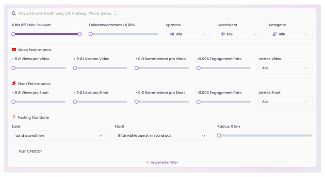Click the right handle of the Follower range slider
Screen dimensions: 325x177
(80, 34)
